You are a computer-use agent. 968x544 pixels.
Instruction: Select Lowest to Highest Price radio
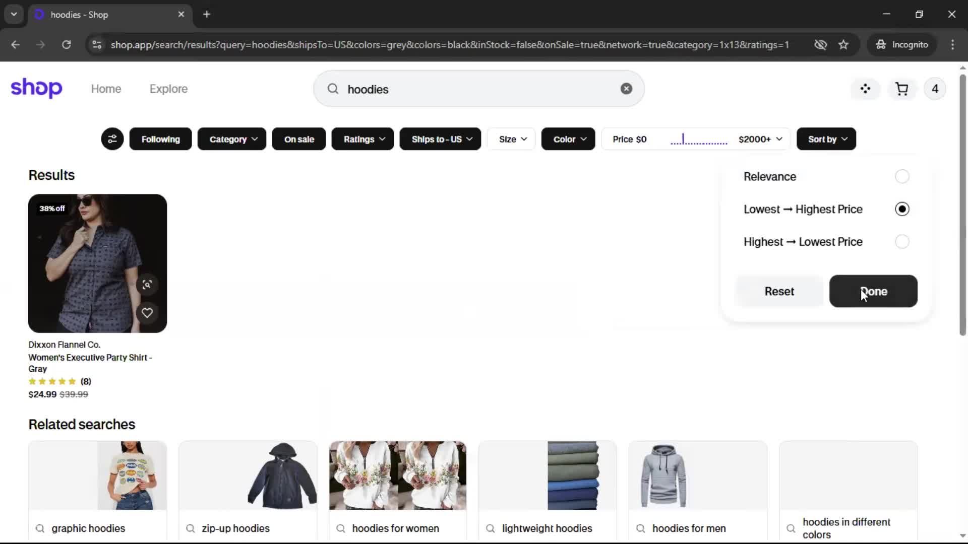click(901, 209)
